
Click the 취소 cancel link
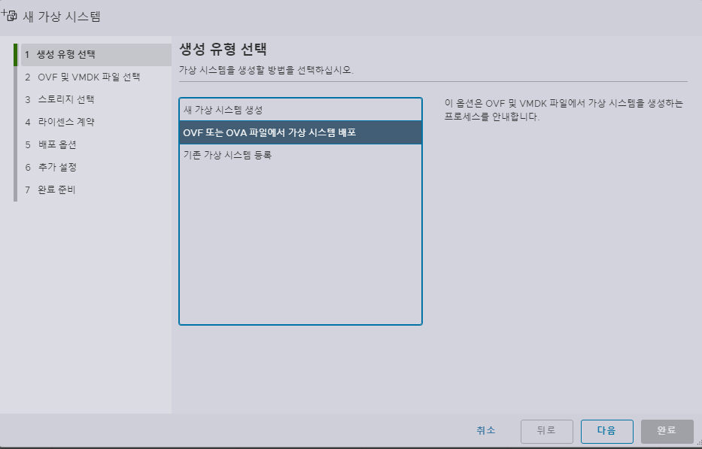(486, 430)
